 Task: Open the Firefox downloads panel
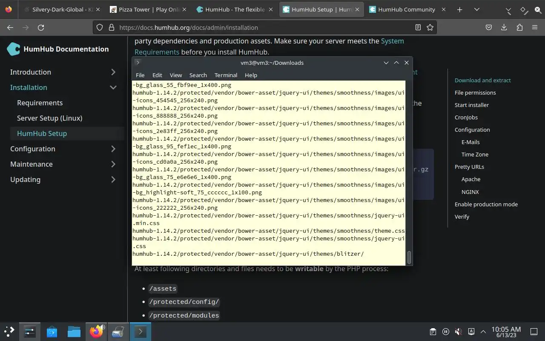[504, 27]
